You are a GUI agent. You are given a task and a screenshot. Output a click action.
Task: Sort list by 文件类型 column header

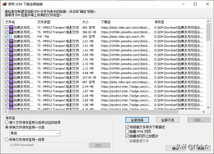point(58,22)
